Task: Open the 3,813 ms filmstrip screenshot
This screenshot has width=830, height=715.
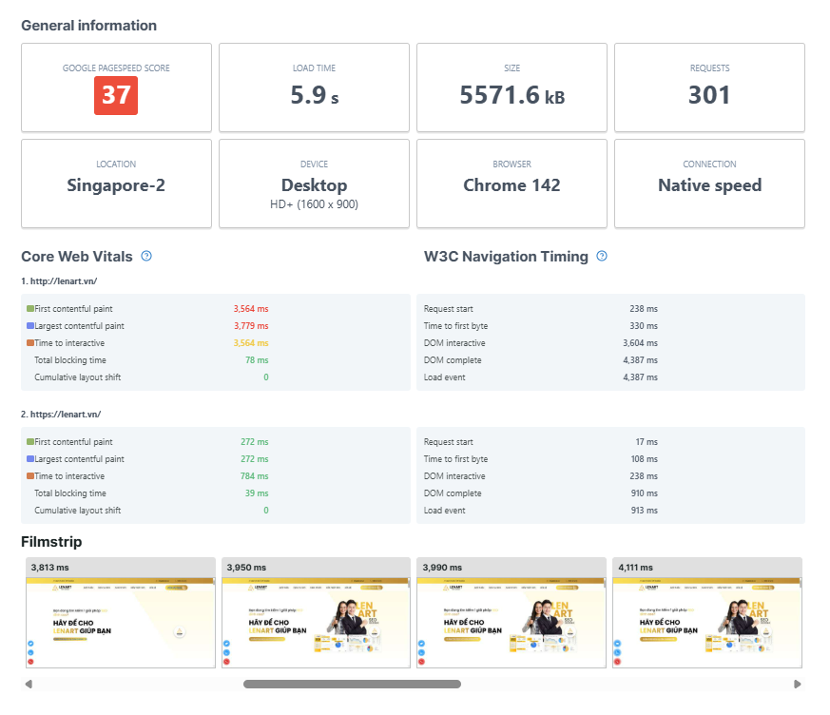Action: pyautogui.click(x=120, y=612)
